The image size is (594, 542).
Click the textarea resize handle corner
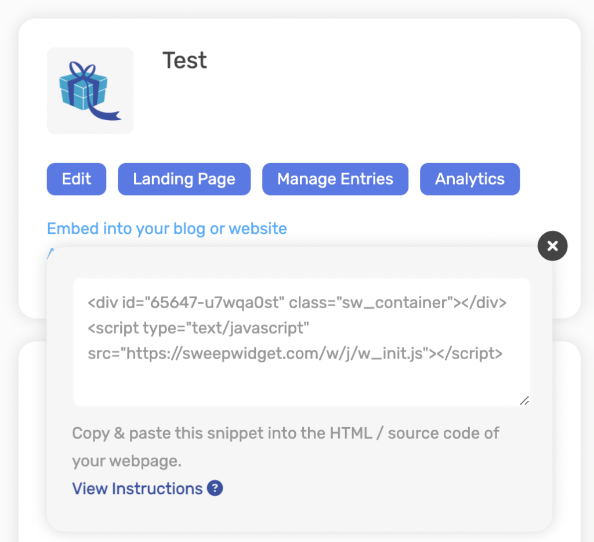524,400
